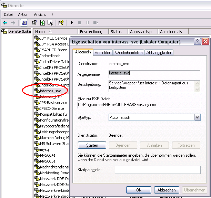Open the Properties toolbar icon
This screenshot has height=198, width=211.
34,23
